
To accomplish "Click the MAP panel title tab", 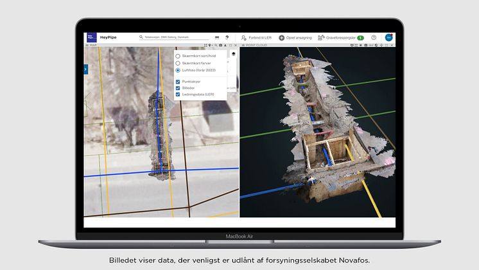I will click(x=92, y=46).
